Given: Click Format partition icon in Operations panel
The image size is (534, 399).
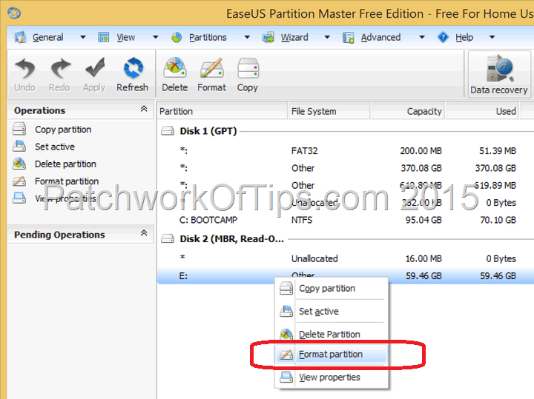Looking at the screenshot, I should tap(19, 181).
